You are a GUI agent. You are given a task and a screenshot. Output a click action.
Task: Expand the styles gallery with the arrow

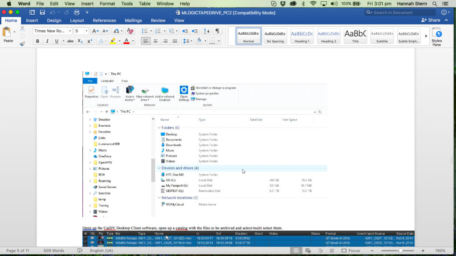(426, 36)
